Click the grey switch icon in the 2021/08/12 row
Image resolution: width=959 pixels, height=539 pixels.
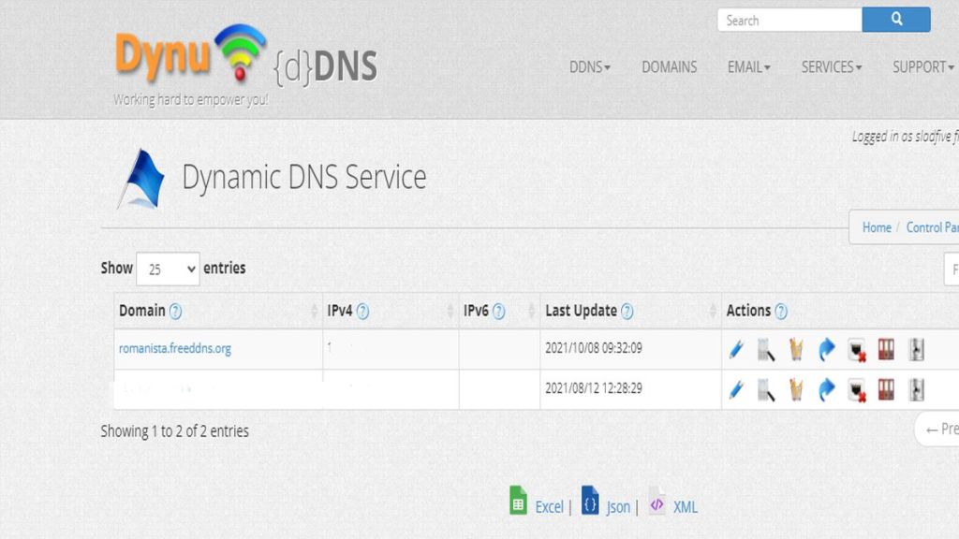(x=916, y=390)
